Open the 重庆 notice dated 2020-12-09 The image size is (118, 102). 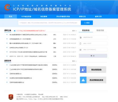pyautogui.click(x=26, y=43)
